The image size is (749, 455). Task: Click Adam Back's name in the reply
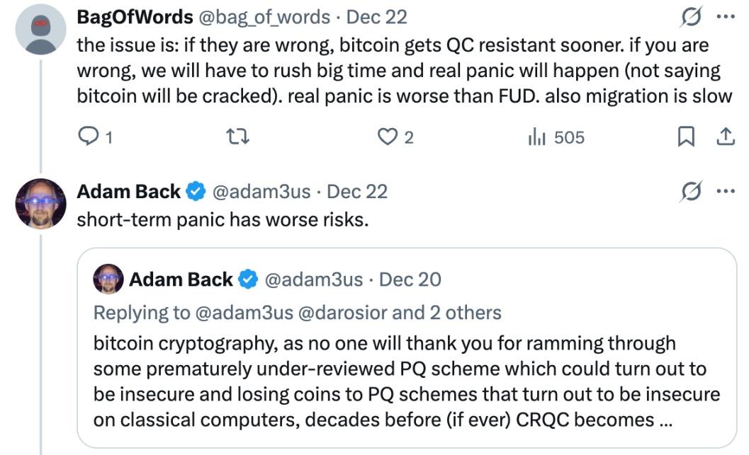128,192
